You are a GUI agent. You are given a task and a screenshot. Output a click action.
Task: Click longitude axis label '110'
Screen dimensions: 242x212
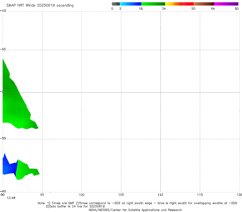[x=161, y=195]
